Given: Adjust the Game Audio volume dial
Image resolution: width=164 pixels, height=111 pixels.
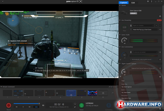Looking at the screenshot, I should pos(124,40).
